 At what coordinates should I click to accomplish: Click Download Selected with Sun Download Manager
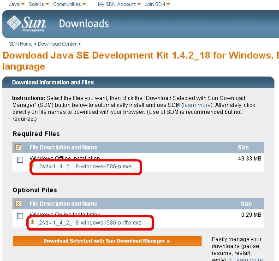pyautogui.click(x=107, y=241)
